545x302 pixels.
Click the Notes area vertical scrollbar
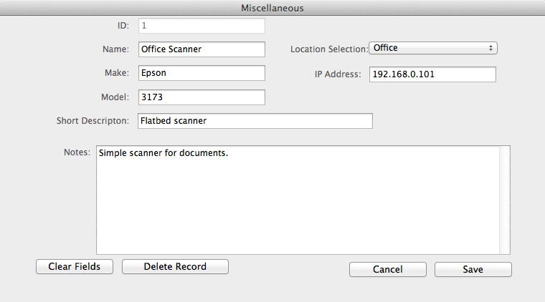505,200
